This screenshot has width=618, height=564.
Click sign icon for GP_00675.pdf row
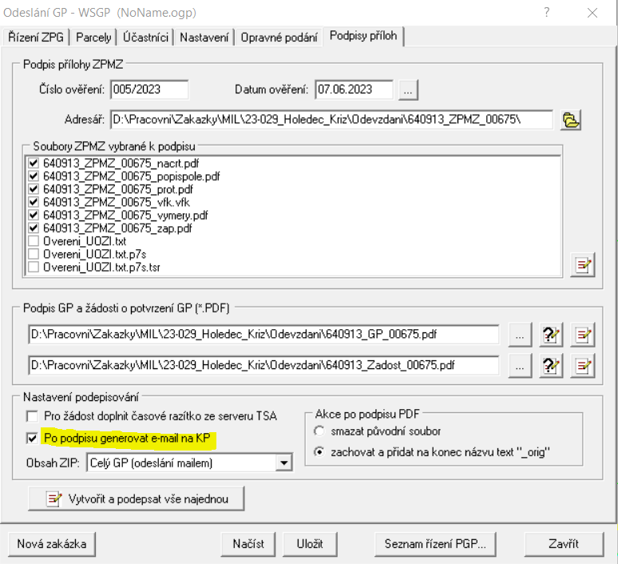click(584, 336)
